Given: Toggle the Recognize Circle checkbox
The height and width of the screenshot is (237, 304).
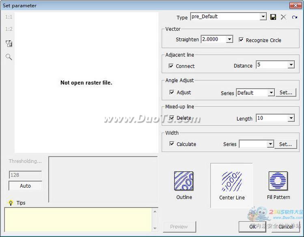Looking at the screenshot, I should pyautogui.click(x=241, y=40).
